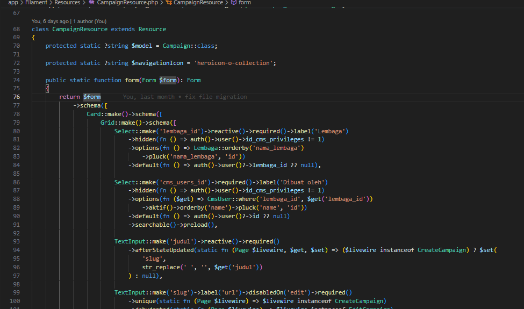Click afterStateUpdated on line 94

pyautogui.click(x=164, y=250)
